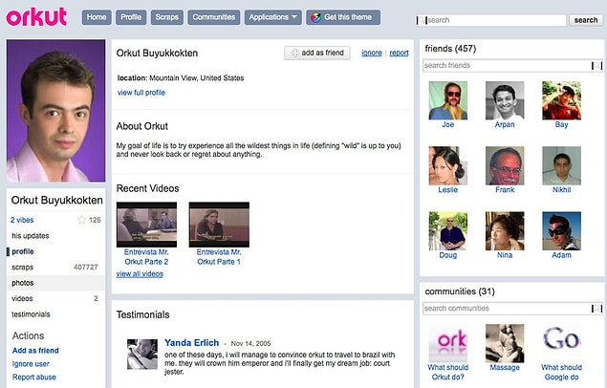607x388 pixels.
Task: Click Report abuse under Actions
Action: tap(34, 377)
